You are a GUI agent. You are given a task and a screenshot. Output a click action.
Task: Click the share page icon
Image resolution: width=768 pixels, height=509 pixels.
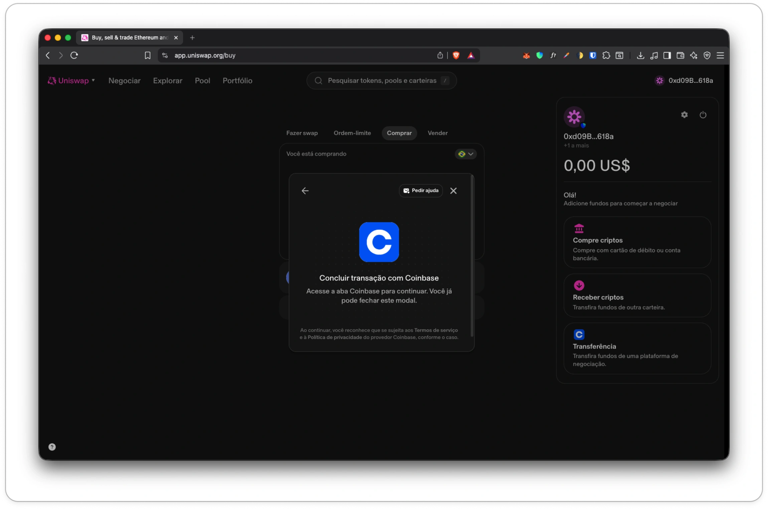coord(440,55)
